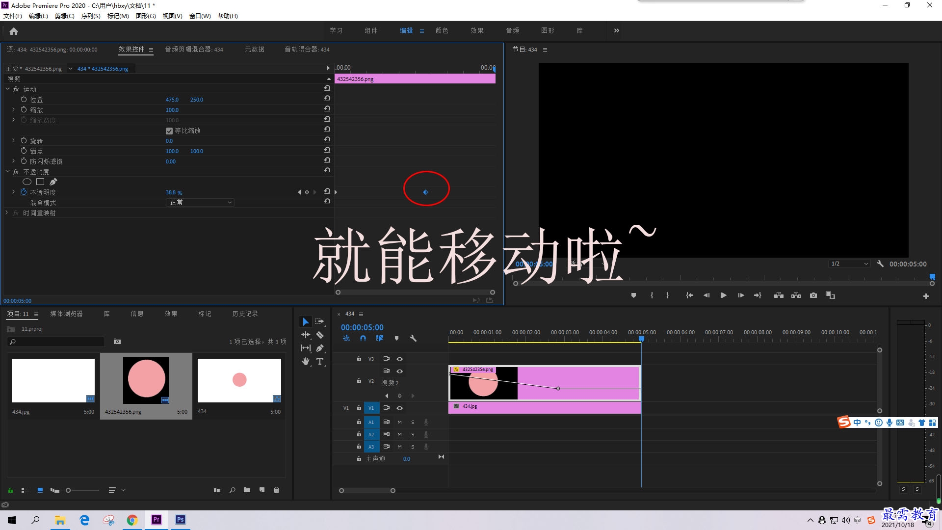This screenshot has width=942, height=530.
Task: Expand the Scale property
Action: coord(13,109)
